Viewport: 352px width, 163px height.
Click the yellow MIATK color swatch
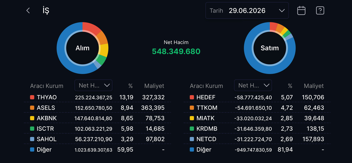[x=192, y=118]
